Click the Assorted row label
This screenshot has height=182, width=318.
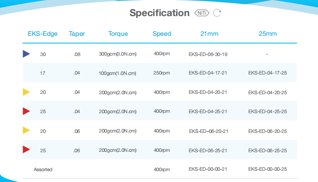coord(43,170)
